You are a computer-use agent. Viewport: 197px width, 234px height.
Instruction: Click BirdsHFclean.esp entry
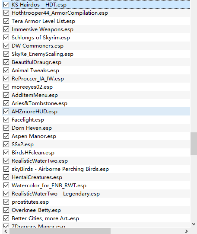point(33,153)
